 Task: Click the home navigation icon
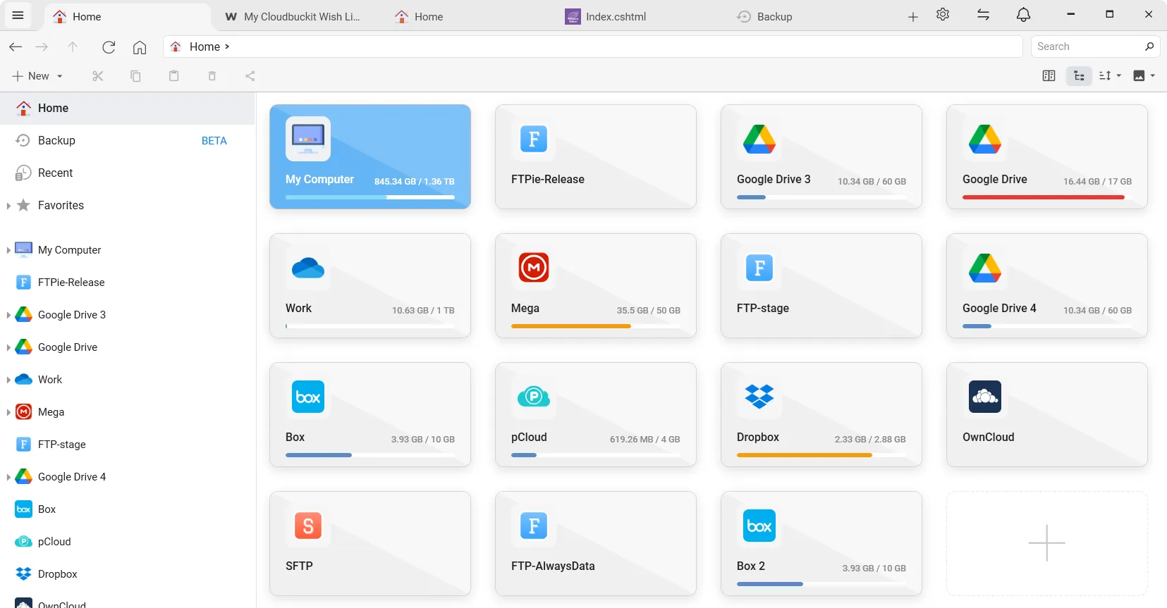pyautogui.click(x=140, y=46)
